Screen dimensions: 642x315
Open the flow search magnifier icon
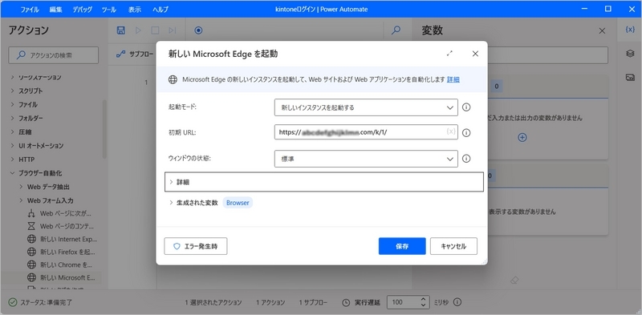[x=396, y=30]
